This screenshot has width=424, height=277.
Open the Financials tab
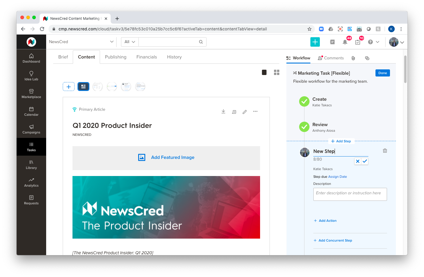(147, 57)
